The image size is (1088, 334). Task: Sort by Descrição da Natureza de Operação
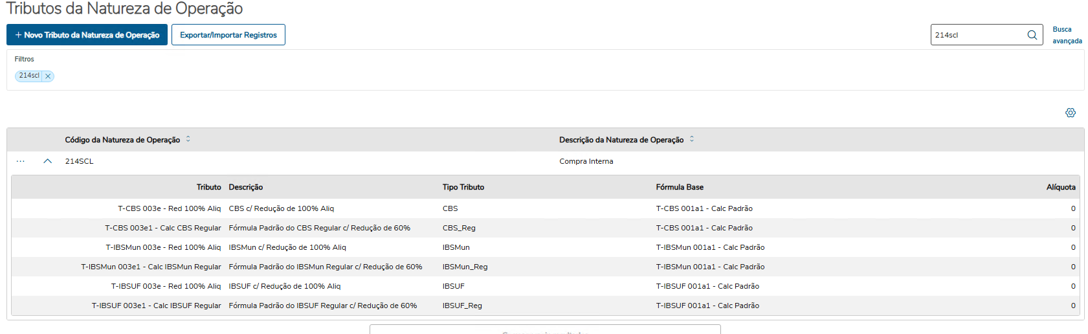coord(692,139)
